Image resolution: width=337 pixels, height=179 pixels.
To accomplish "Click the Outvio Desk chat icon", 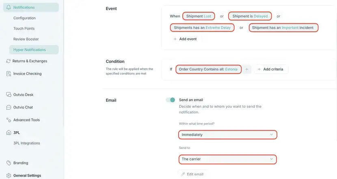I will pyautogui.click(x=9, y=94).
